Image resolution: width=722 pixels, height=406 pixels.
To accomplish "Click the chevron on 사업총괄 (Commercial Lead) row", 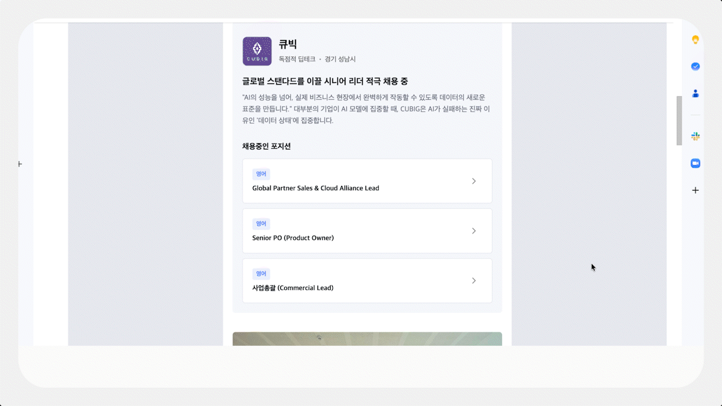I will coord(474,281).
